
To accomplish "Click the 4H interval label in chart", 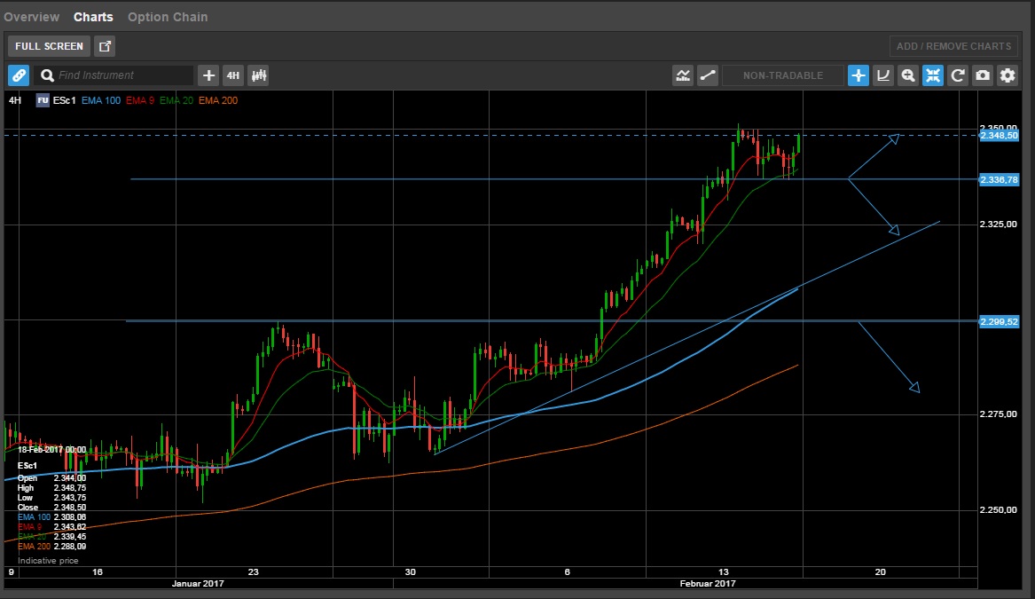I will point(14,100).
